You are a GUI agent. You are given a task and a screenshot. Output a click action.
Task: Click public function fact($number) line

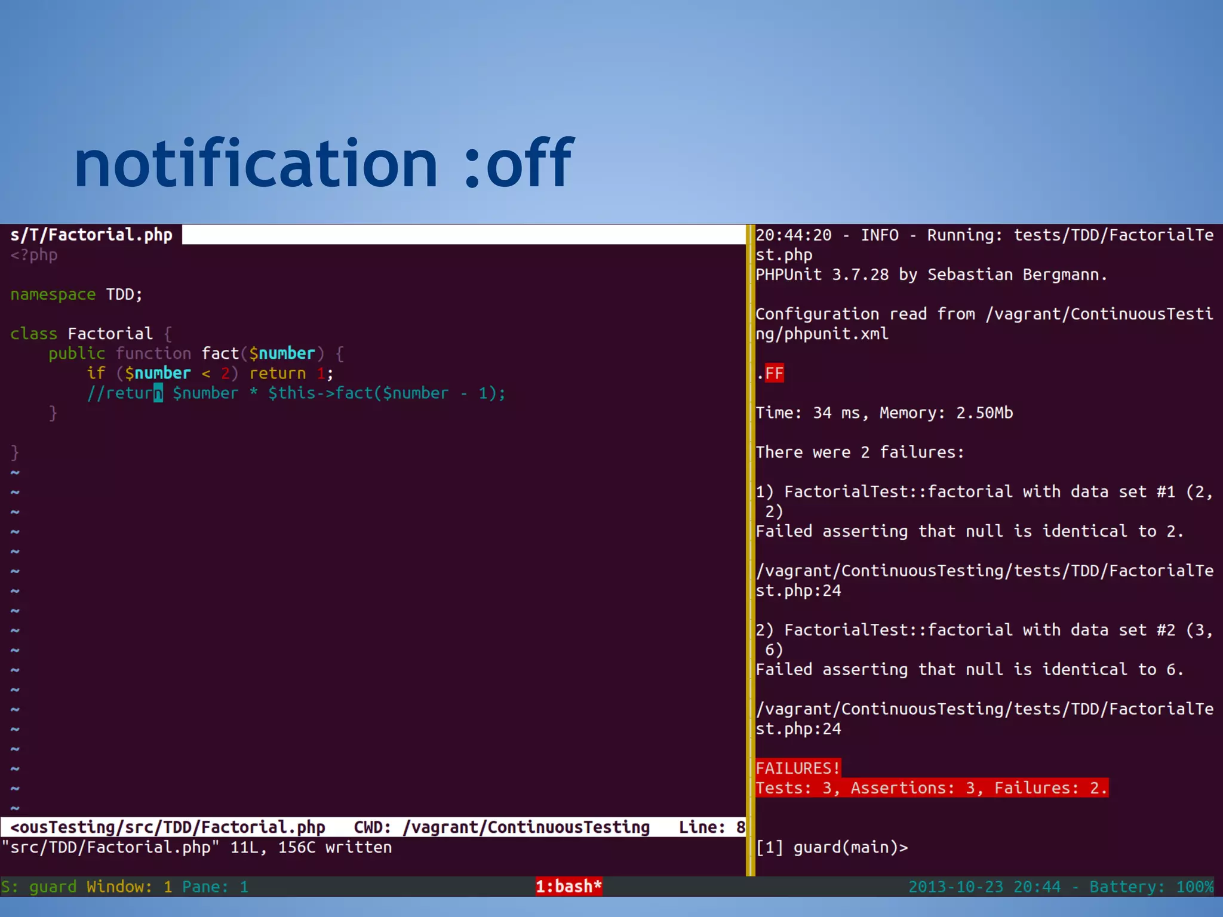[x=196, y=353]
